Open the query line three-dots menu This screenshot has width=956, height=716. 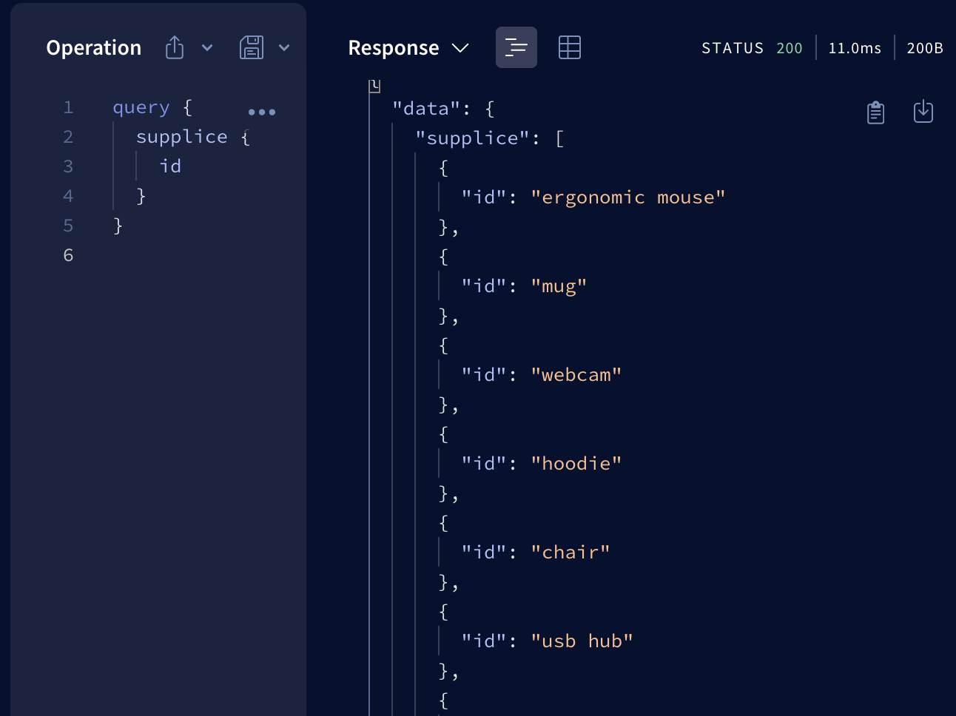262,112
